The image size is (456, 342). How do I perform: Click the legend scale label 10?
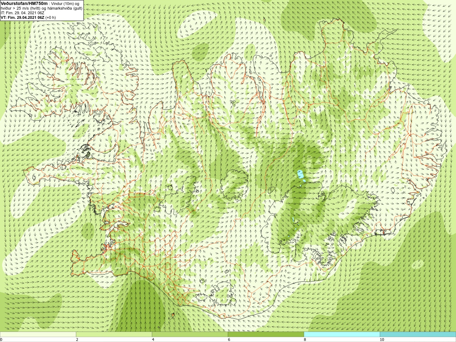click(382, 340)
